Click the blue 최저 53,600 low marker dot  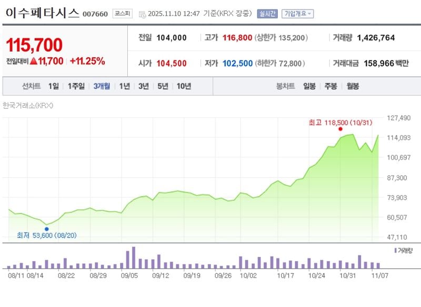pos(48,229)
